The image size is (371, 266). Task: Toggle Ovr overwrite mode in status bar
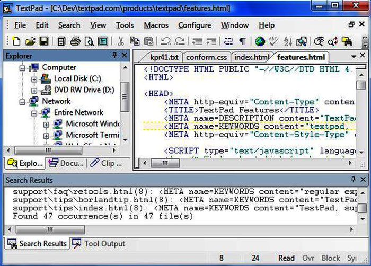pos(308,258)
